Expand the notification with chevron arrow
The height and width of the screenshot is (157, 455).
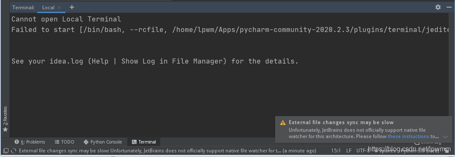[445, 136]
